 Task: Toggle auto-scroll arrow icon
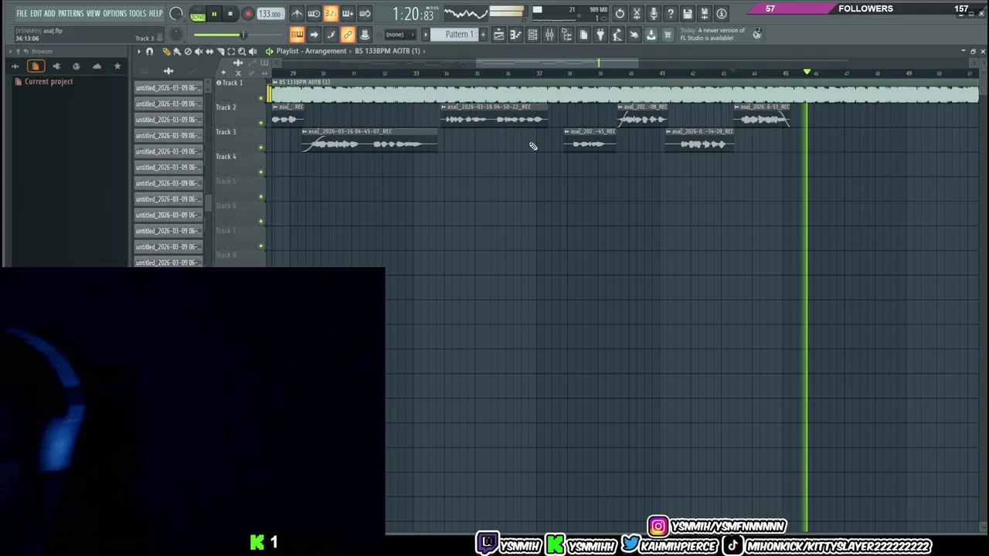click(314, 35)
